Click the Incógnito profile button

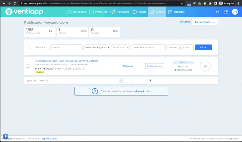point(226,3)
